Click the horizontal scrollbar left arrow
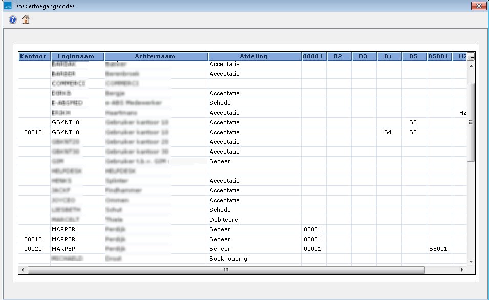Image resolution: width=489 pixels, height=300 pixels. tap(23, 270)
